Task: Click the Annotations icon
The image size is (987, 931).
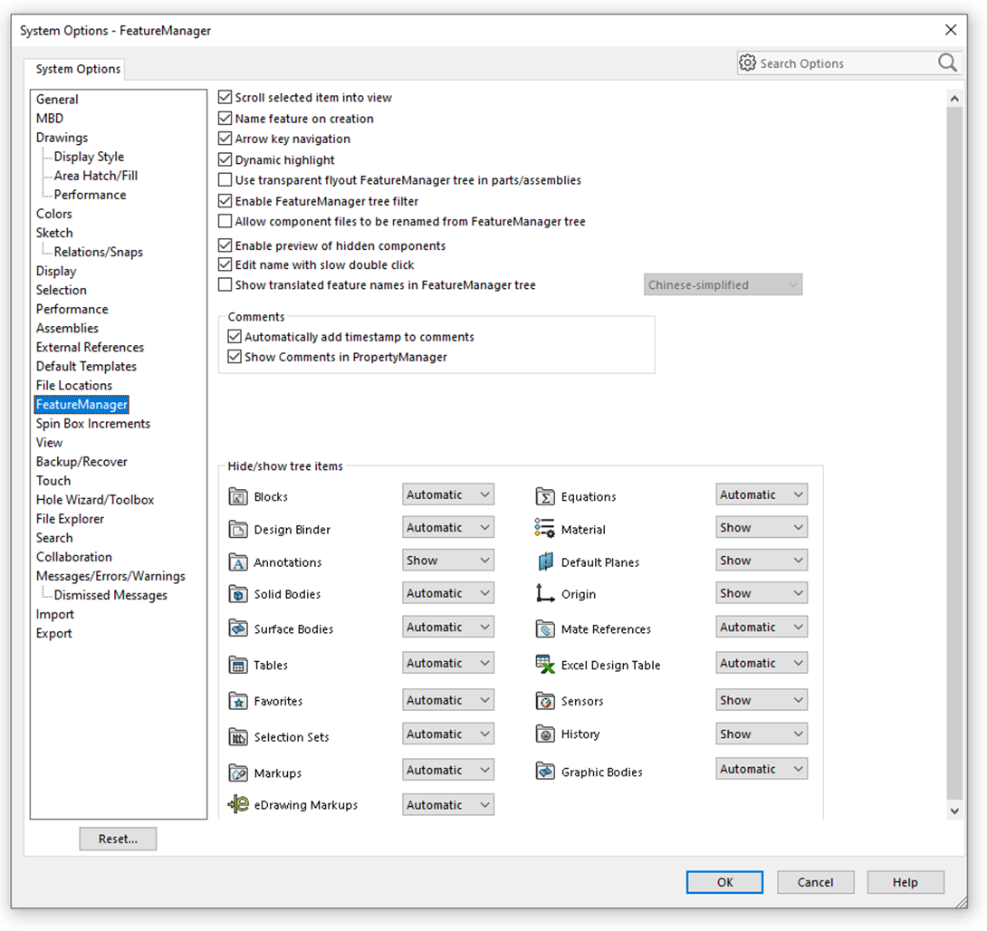Action: (238, 562)
